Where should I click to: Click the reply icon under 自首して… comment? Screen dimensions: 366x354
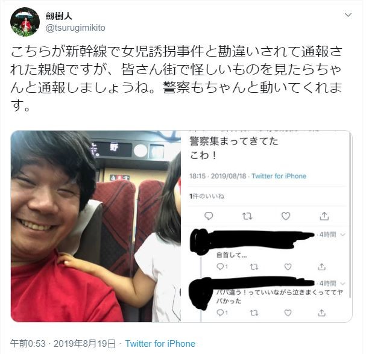pos(222,266)
